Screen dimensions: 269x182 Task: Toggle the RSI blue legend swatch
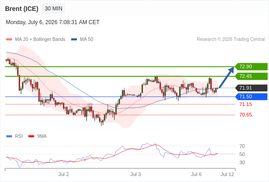coord(9,136)
